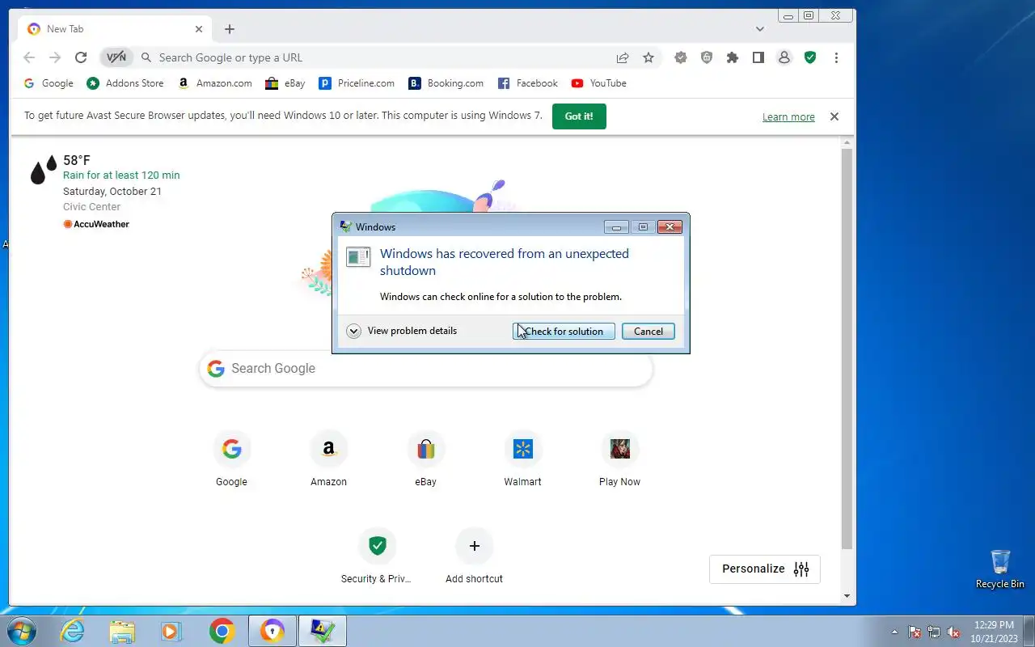1035x647 pixels.
Task: Cancel the Windows recovery dialog
Action: 648,332
